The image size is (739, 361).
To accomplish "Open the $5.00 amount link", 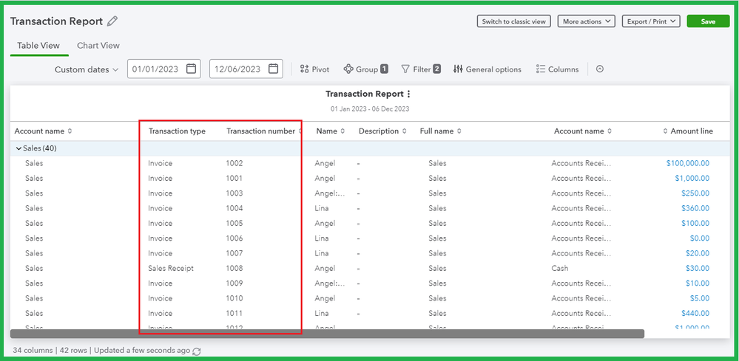I will pos(699,298).
